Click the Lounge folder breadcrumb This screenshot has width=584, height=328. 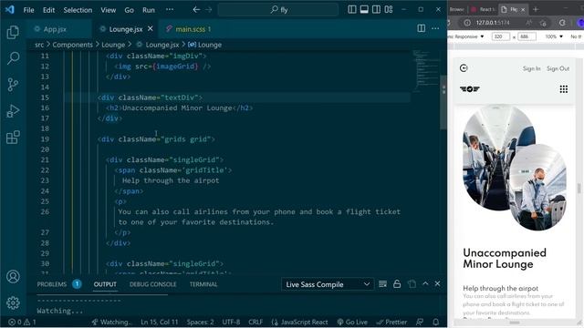113,45
